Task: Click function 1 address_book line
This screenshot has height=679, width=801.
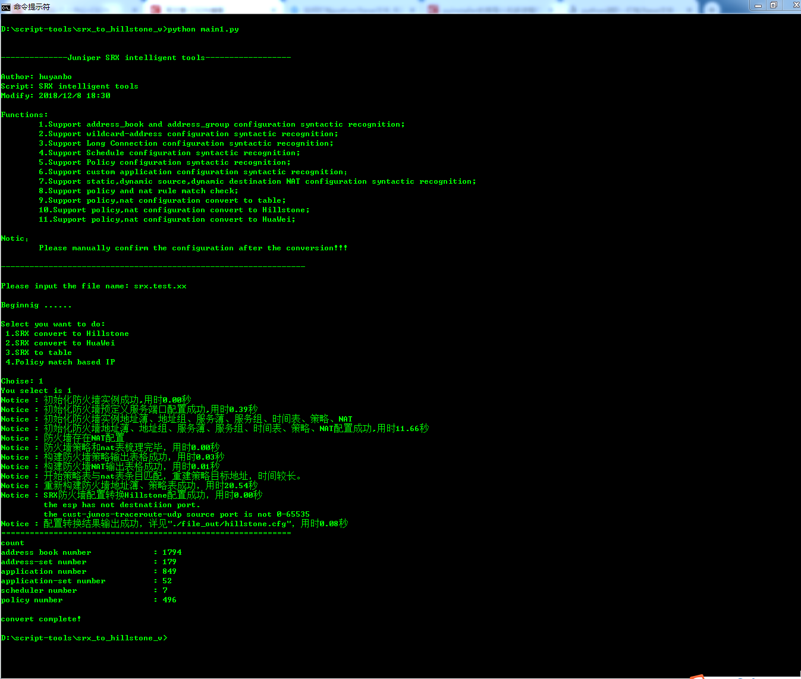Action: pyautogui.click(x=222, y=124)
